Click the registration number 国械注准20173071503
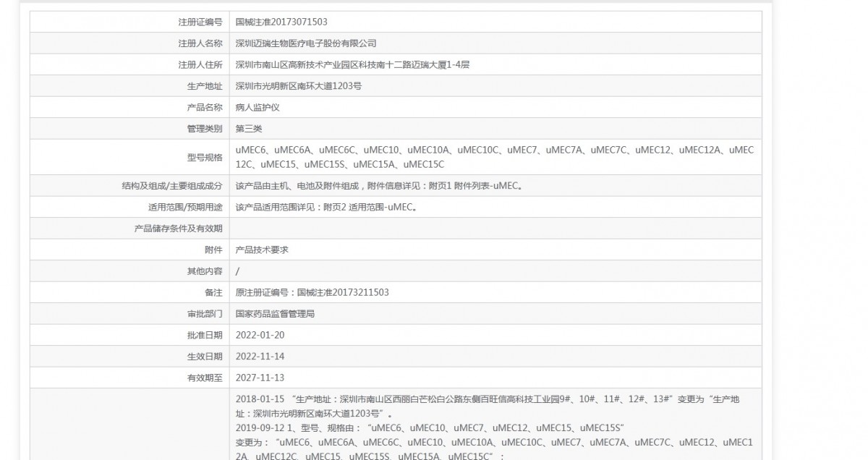 (281, 22)
